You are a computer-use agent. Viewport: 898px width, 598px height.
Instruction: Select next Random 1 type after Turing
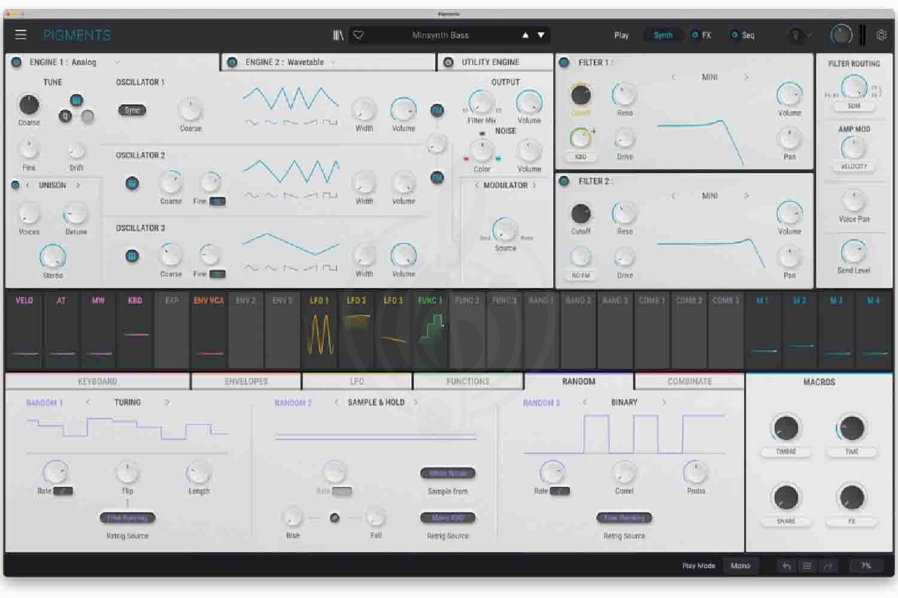[167, 402]
